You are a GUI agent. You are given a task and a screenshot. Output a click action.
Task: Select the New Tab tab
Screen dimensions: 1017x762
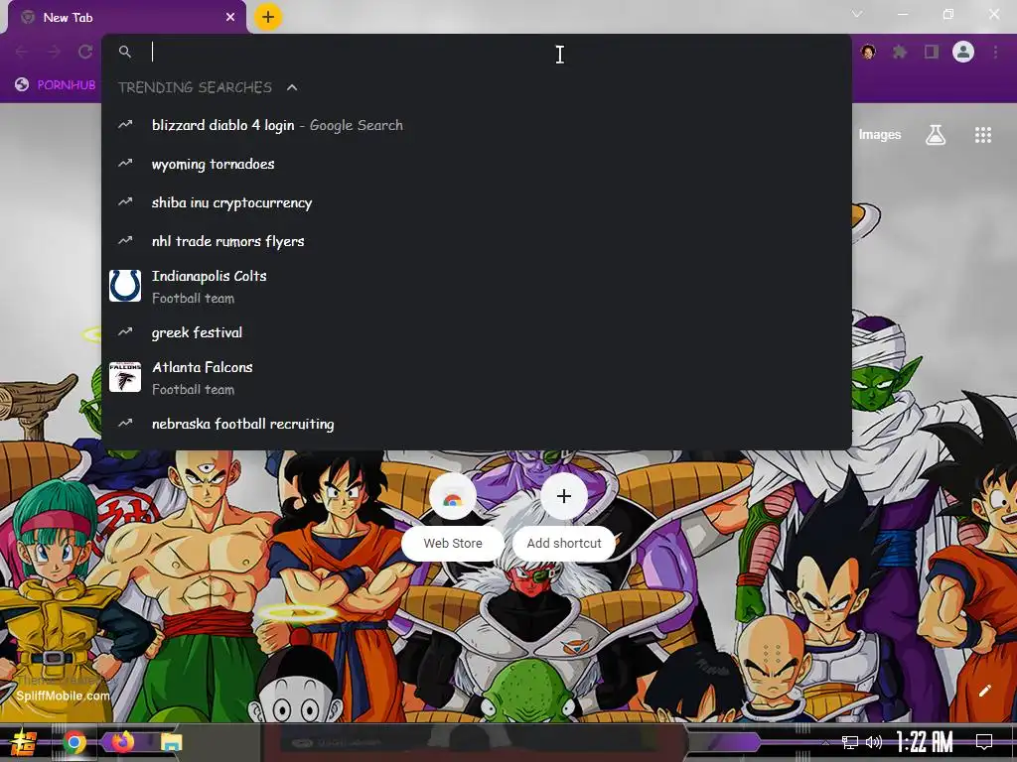point(127,18)
